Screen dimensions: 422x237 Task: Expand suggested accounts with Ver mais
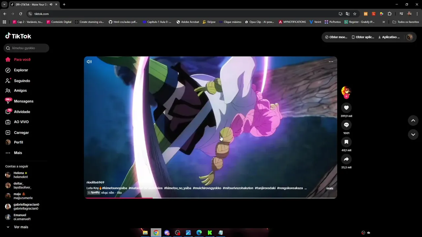click(17, 227)
